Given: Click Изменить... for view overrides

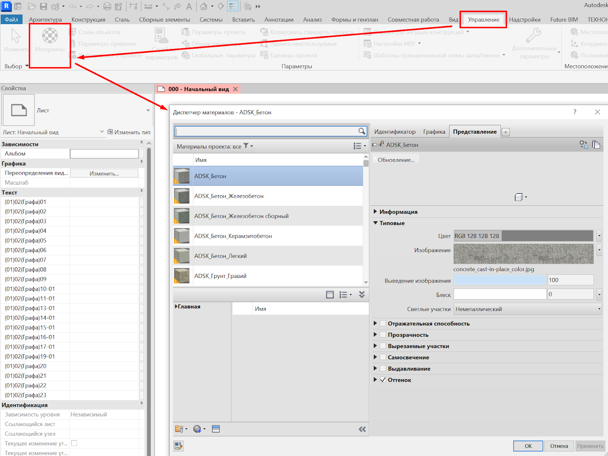Looking at the screenshot, I should 104,173.
